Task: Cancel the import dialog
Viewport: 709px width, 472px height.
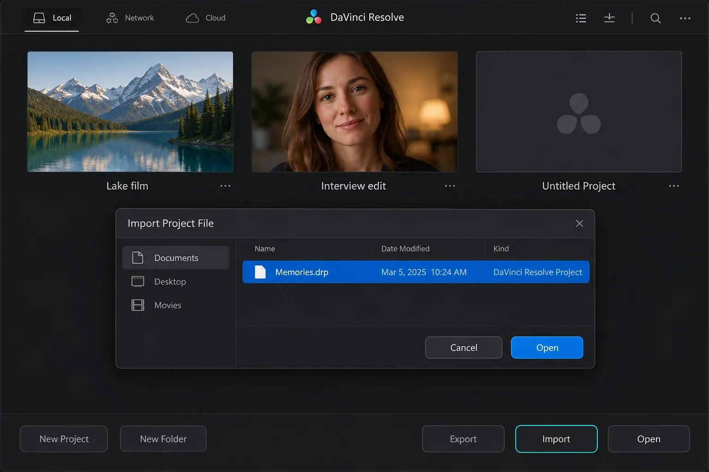Action: 463,348
